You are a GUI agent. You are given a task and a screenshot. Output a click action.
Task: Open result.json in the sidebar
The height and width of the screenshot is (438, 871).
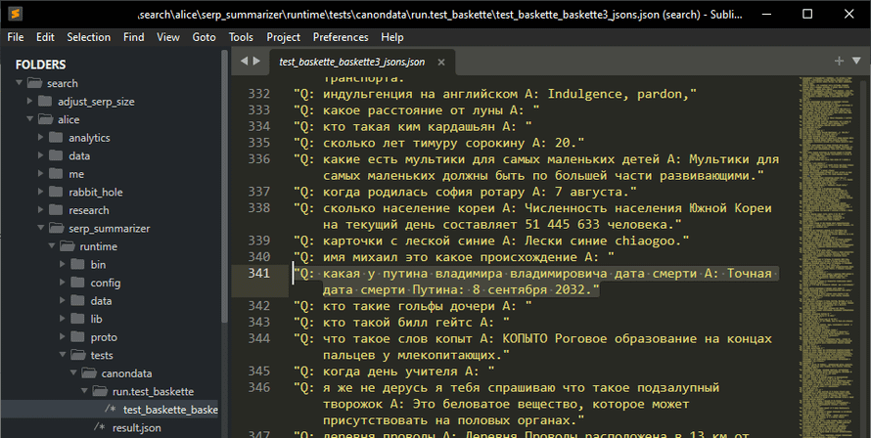pyautogui.click(x=137, y=428)
